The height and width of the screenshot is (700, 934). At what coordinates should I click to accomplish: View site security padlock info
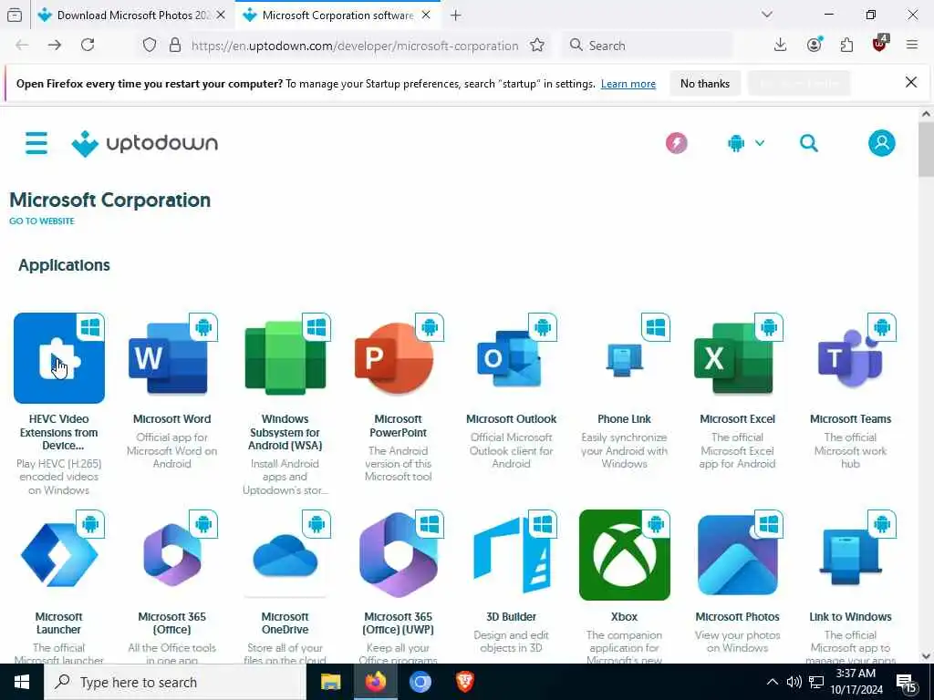[x=175, y=46]
